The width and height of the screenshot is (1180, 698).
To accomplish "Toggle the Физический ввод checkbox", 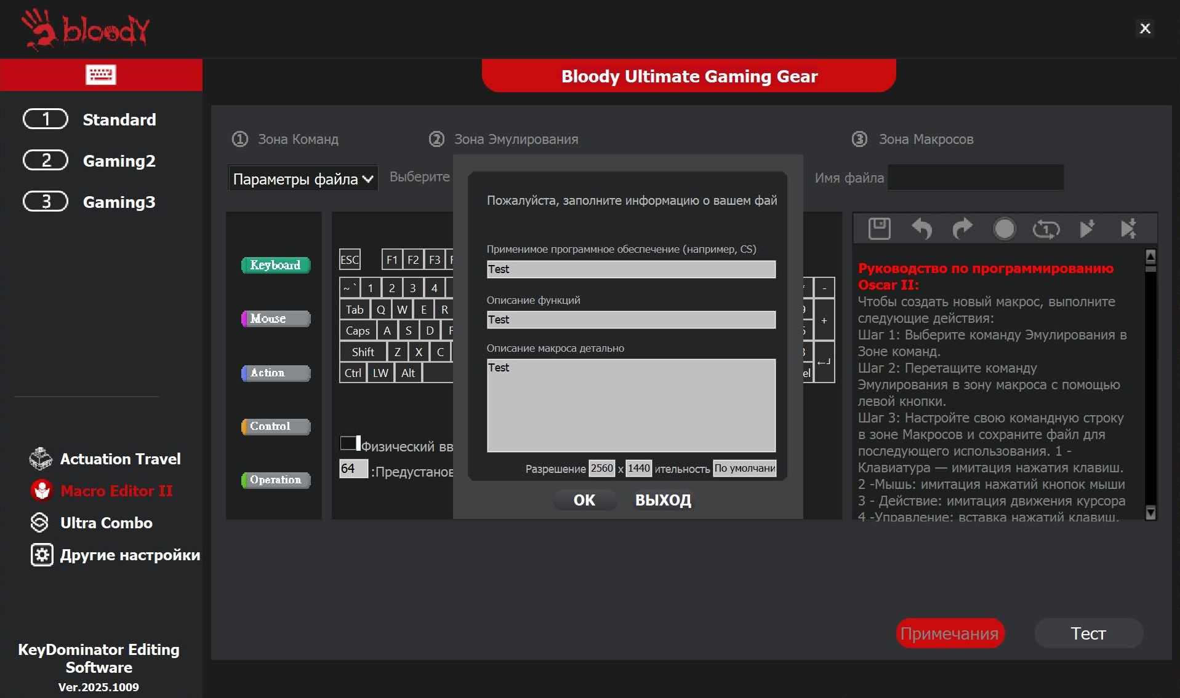I will (349, 443).
